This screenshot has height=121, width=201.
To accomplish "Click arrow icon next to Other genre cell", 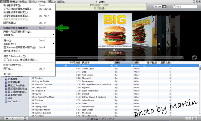I will point(144,66).
